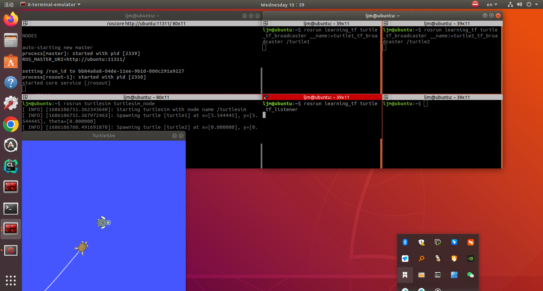Open group menu icon of turtlesim_node pane
The image size is (543, 291).
[25, 97]
